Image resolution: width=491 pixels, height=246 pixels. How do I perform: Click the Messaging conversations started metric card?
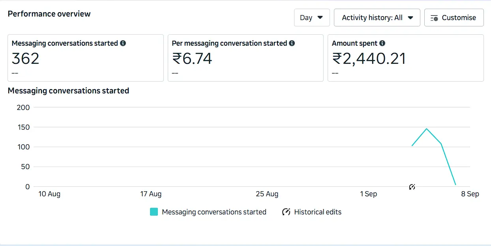85,58
